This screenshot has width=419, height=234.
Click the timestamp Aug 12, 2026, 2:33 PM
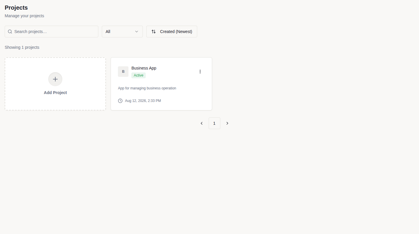tap(143, 101)
